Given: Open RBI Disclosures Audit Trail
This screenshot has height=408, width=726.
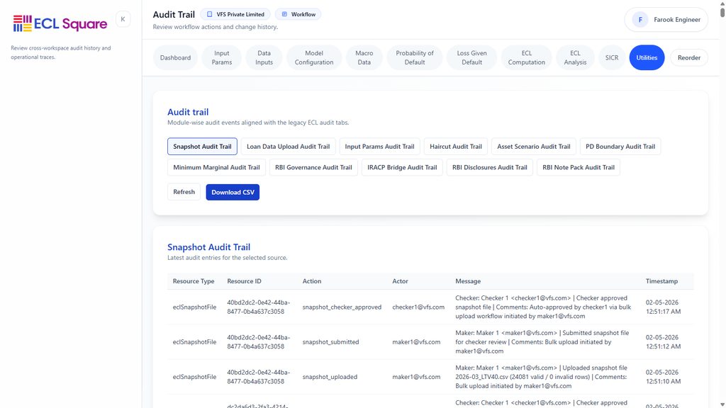Looking at the screenshot, I should [x=490, y=167].
